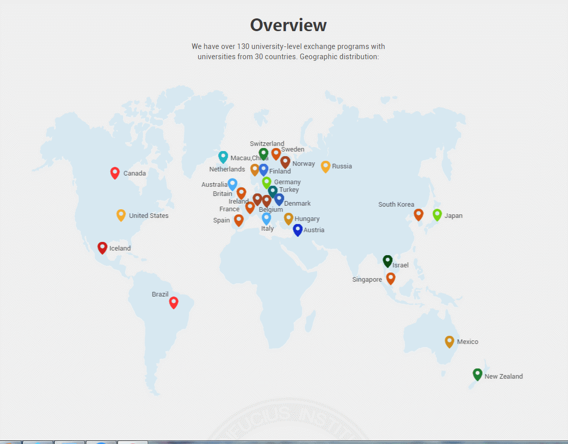The image size is (568, 444).
Task: Click the orange Spain map marker
Action: point(239,220)
